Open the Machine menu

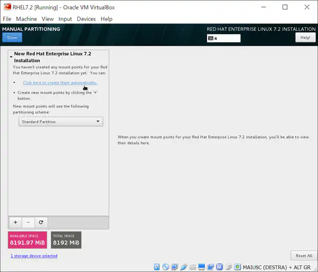(x=26, y=19)
